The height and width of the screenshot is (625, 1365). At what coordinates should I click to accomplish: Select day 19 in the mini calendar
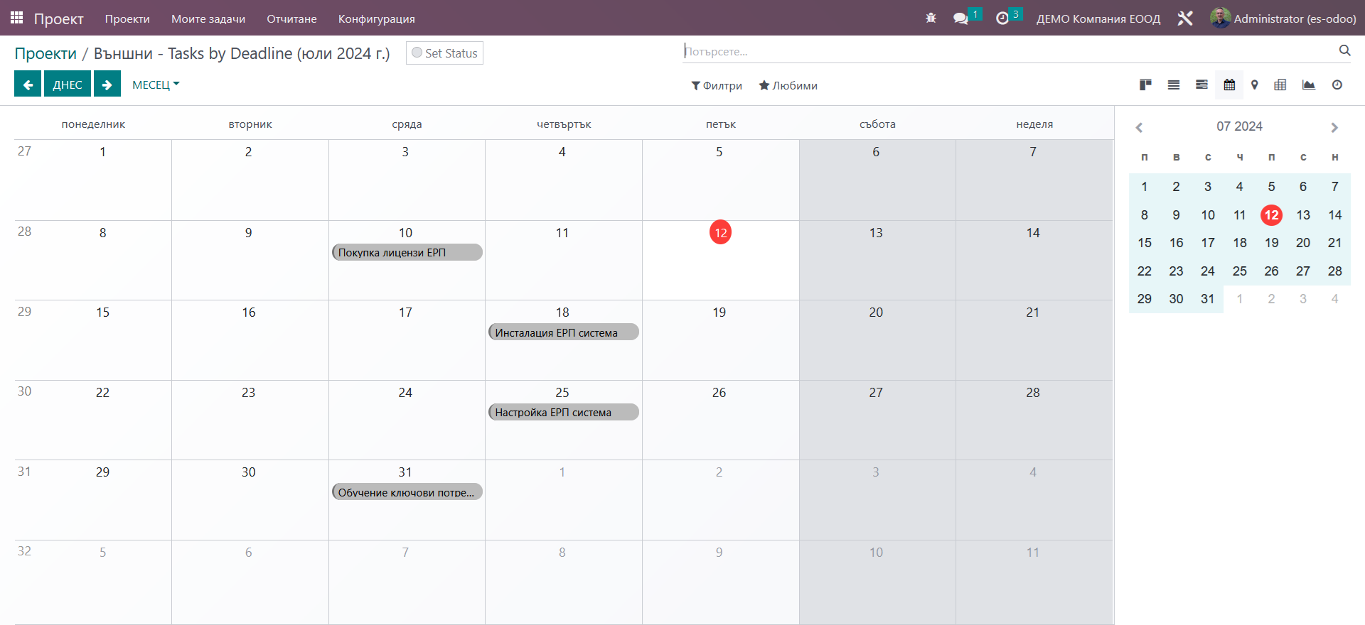1271,243
